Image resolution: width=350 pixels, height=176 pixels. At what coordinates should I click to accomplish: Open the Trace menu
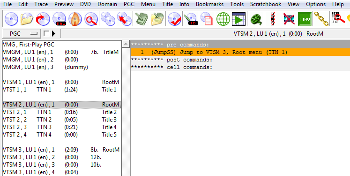[41, 4]
